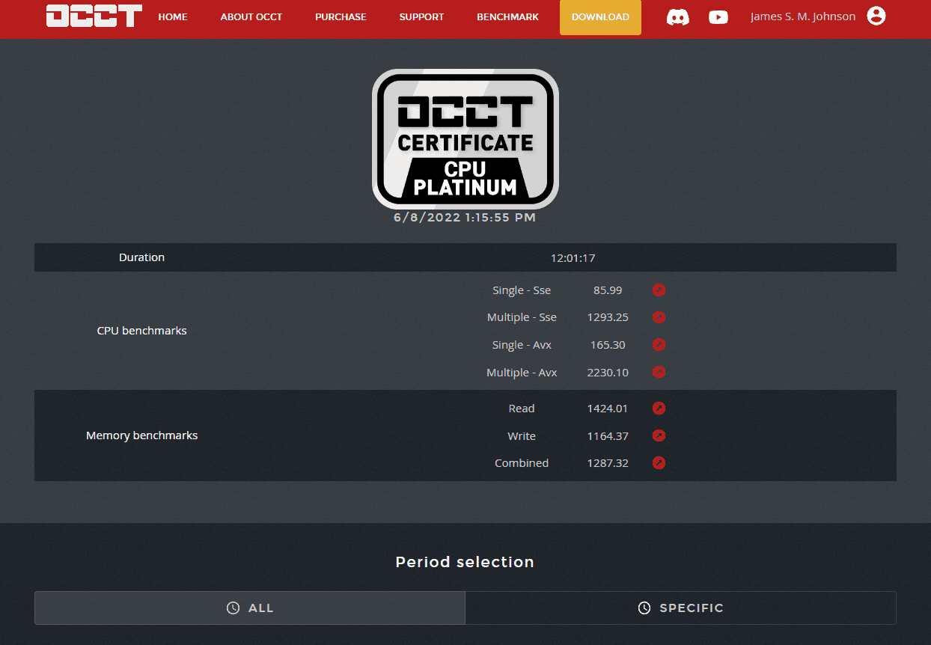
Task: Open the ABOUT OCCT menu item
Action: click(251, 17)
